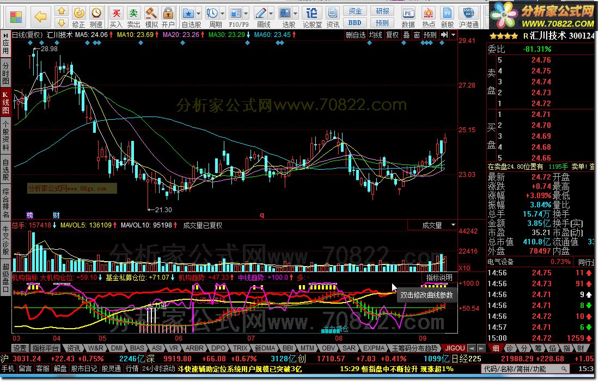Switch to K线图 candlestick sidebar view

click(x=5, y=103)
